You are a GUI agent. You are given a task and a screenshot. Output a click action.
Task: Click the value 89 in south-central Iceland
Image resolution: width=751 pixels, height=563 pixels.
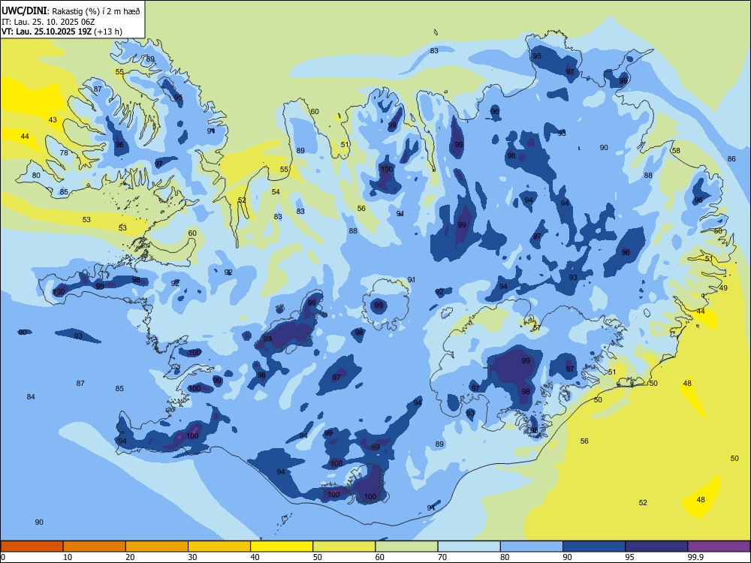tap(439, 444)
